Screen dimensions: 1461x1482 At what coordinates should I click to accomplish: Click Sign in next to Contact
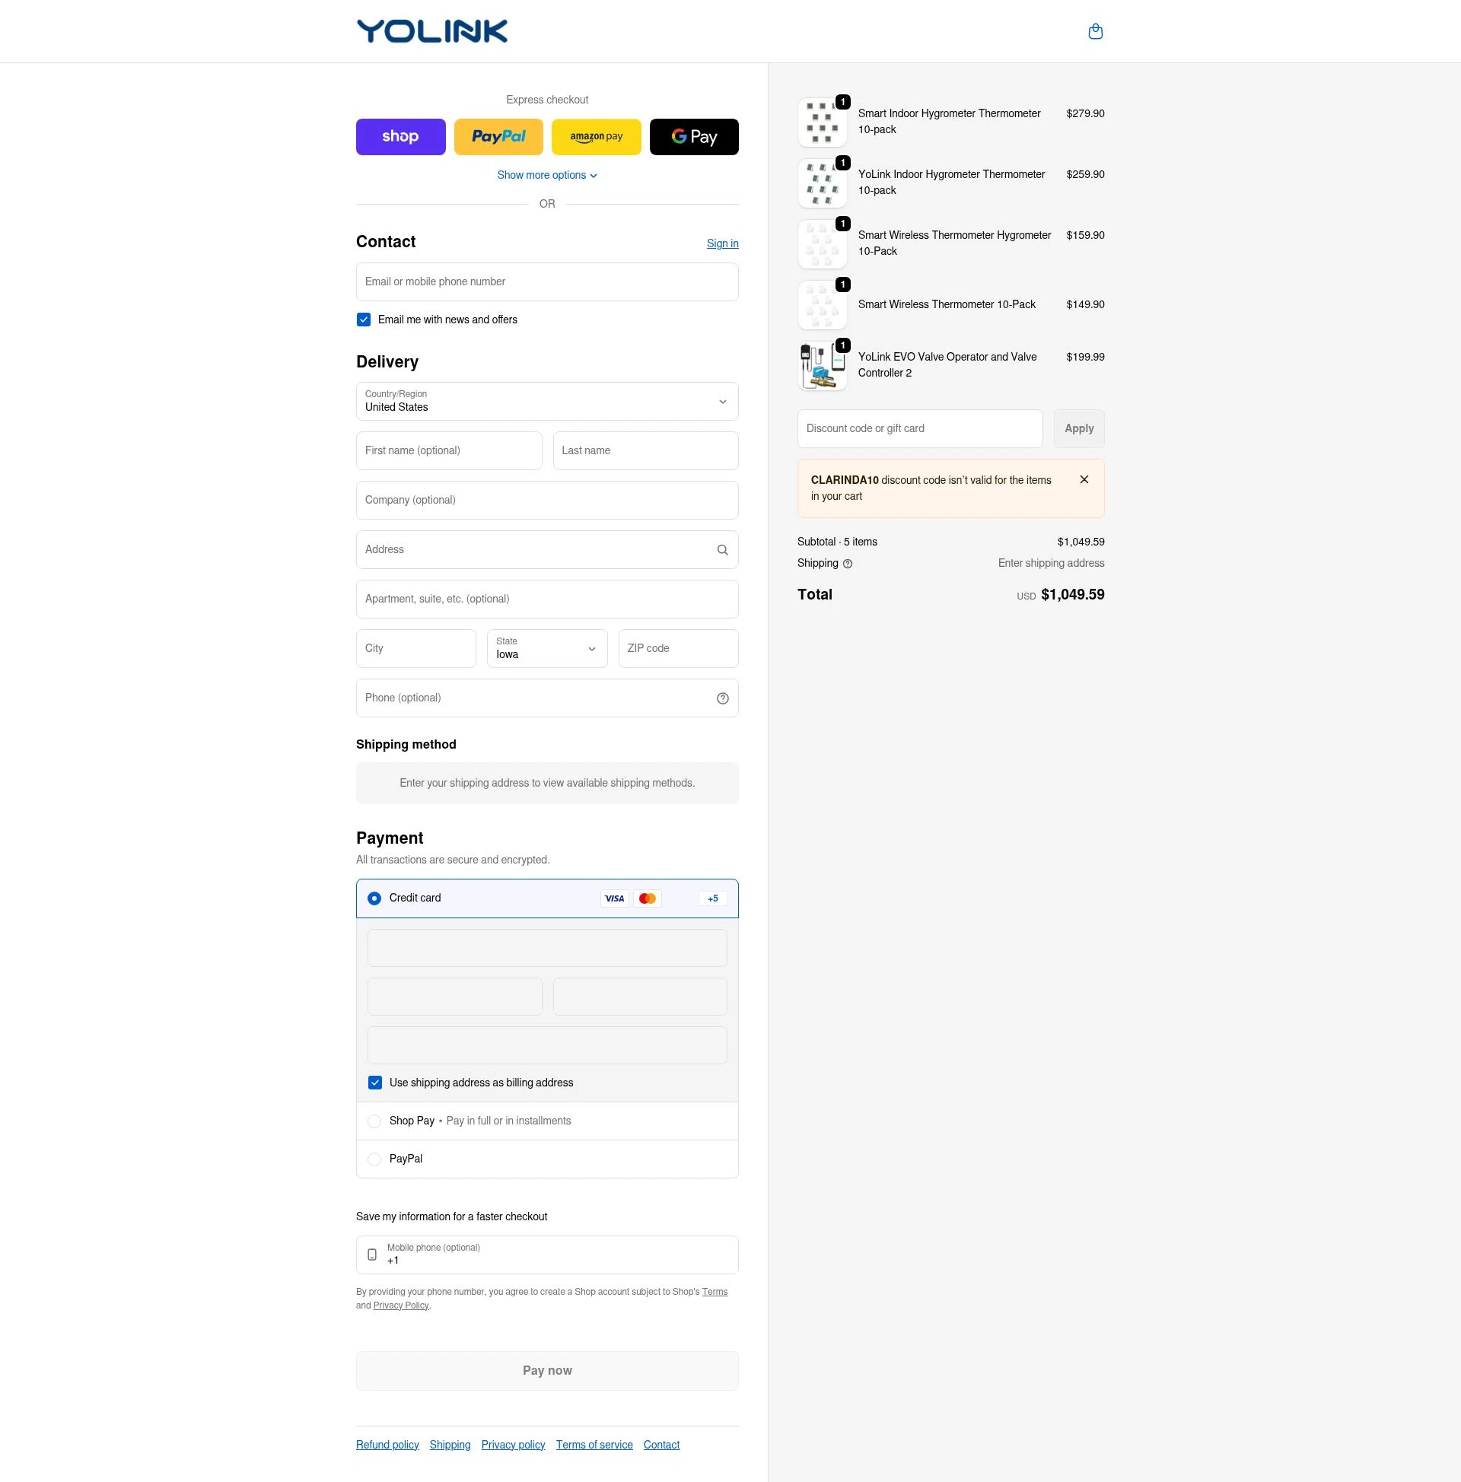pyautogui.click(x=721, y=243)
